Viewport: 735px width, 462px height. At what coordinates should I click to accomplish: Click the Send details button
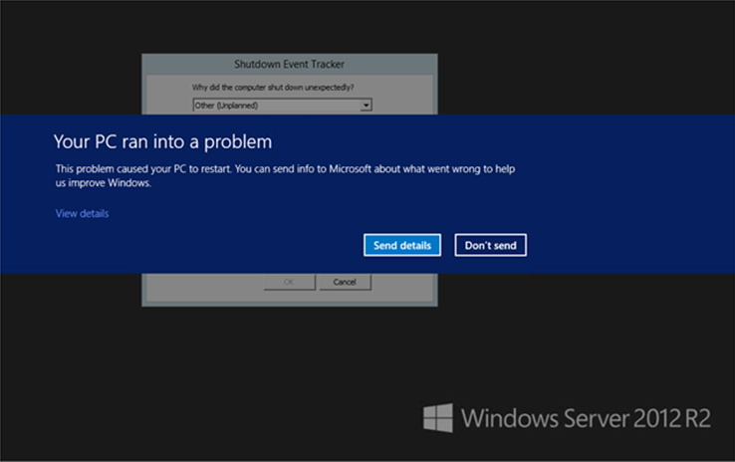pyautogui.click(x=401, y=245)
